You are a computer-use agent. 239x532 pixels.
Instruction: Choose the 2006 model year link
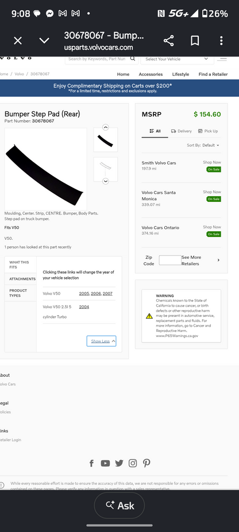pyautogui.click(x=96, y=293)
